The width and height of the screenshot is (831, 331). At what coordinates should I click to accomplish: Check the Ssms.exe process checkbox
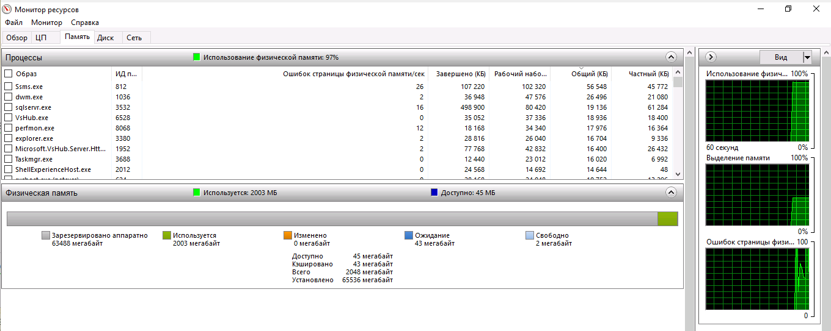(9, 87)
